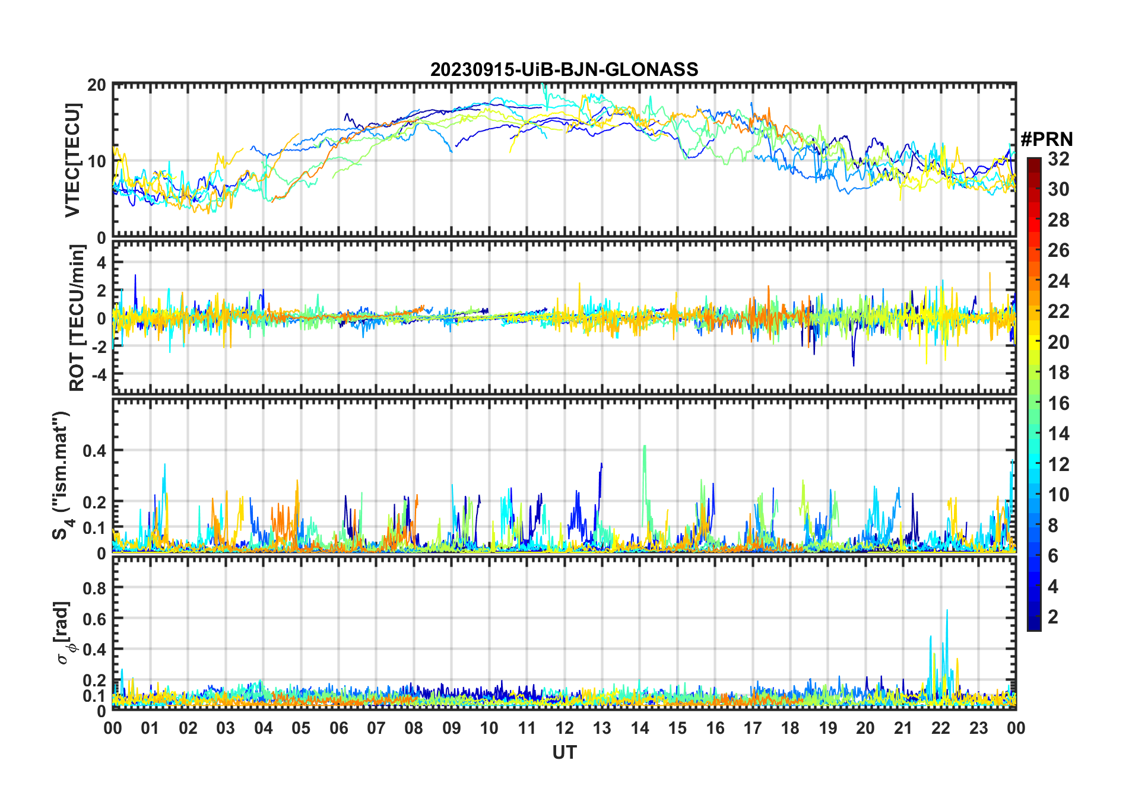The width and height of the screenshot is (1129, 789).
Task: Click the plot title 20230915-UiB-BJN-GLONASS
Action: tap(564, 70)
